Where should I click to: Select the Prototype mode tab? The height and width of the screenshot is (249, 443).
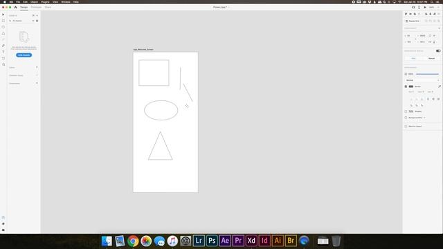(x=36, y=7)
